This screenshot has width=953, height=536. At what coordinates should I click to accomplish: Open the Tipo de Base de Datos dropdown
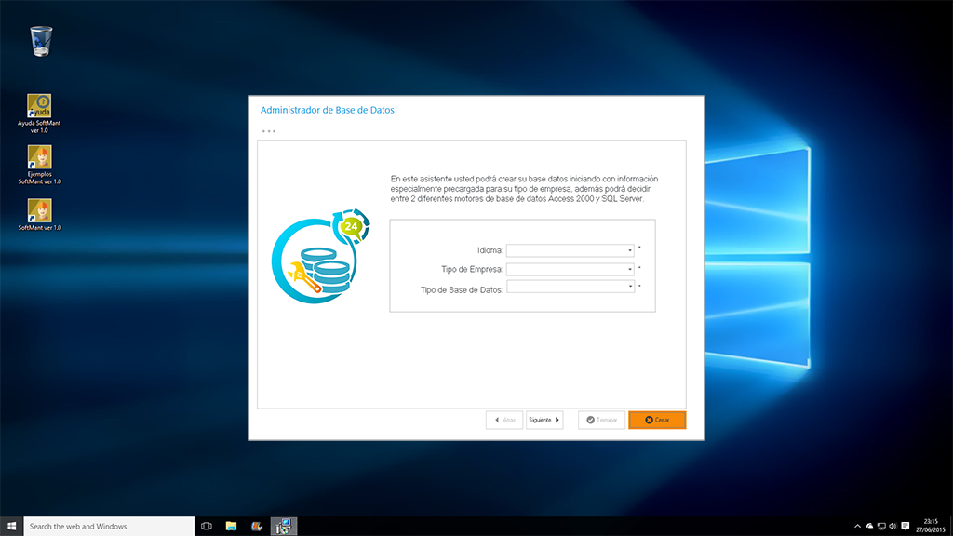(630, 288)
